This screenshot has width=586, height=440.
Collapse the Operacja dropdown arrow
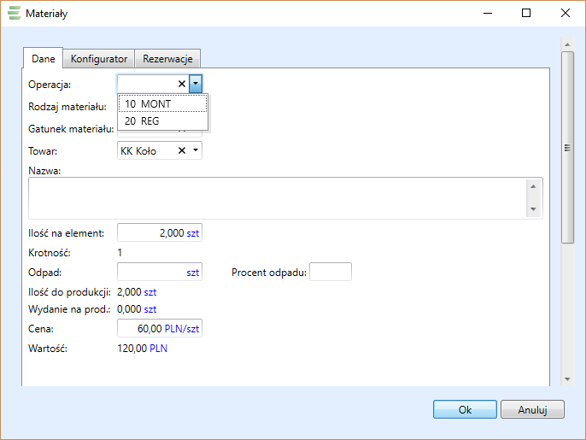[x=196, y=84]
